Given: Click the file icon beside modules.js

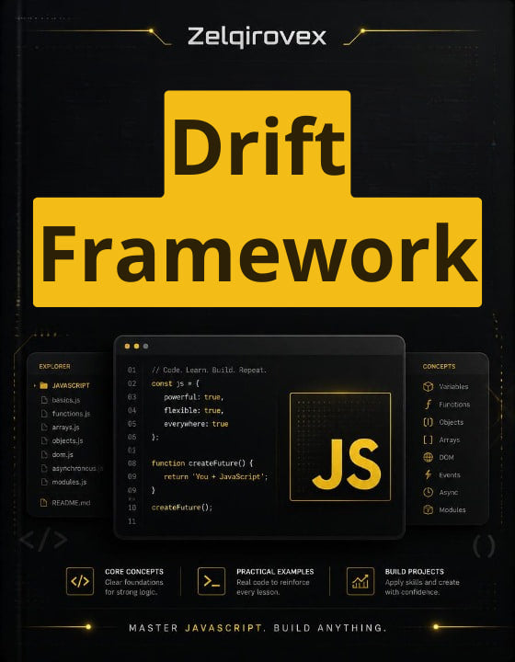Looking at the screenshot, I should 43,482.
